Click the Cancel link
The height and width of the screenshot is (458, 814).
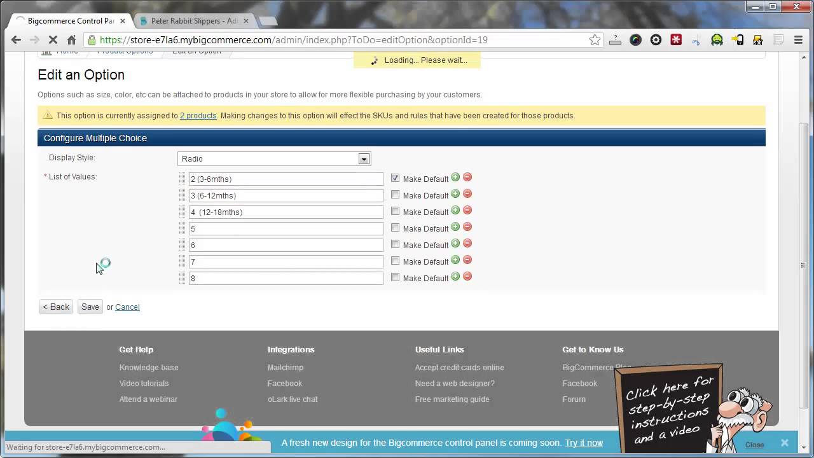127,307
